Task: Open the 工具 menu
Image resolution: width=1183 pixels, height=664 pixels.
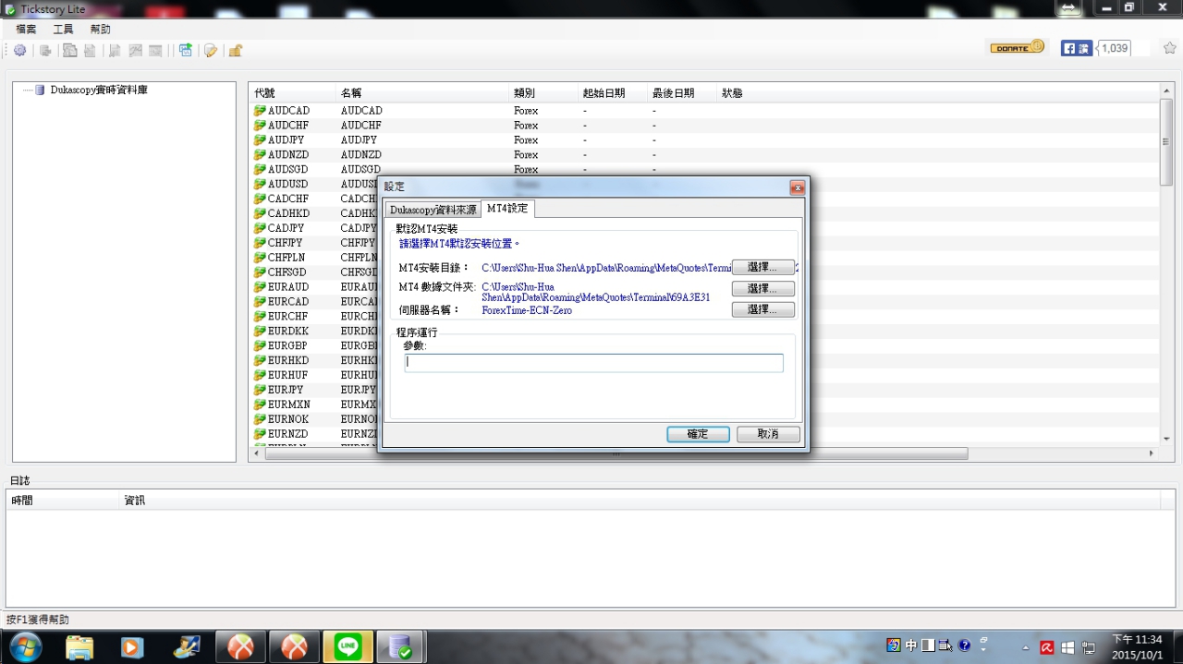Action: coord(64,30)
